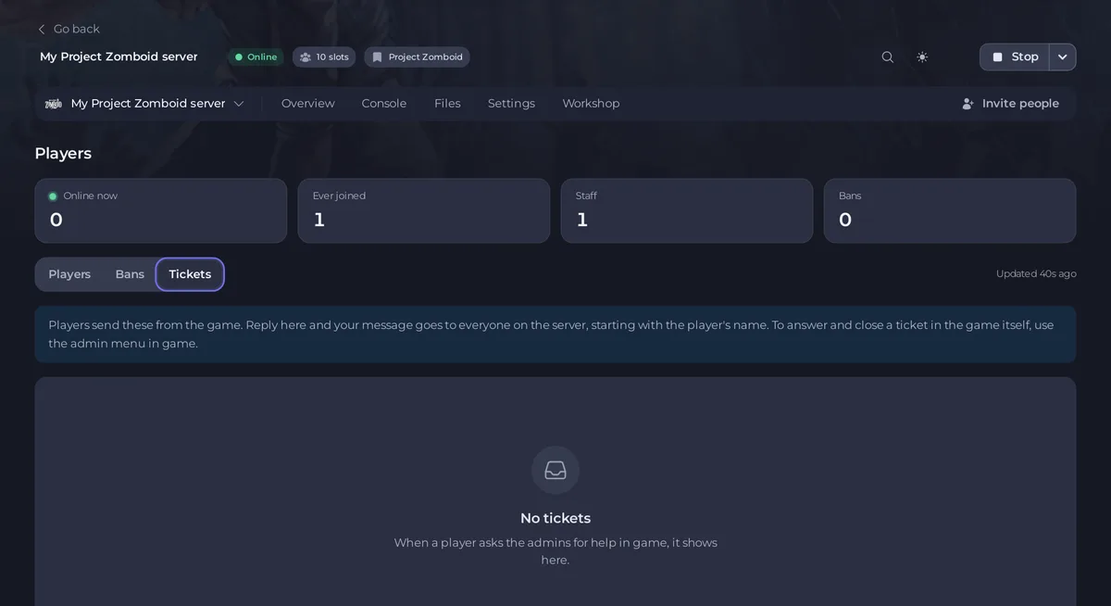Open the Console tab

(384, 104)
